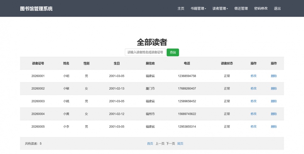The height and width of the screenshot is (154, 304).
Task: Click 修改 for reader 小李
Action: click(x=254, y=126)
